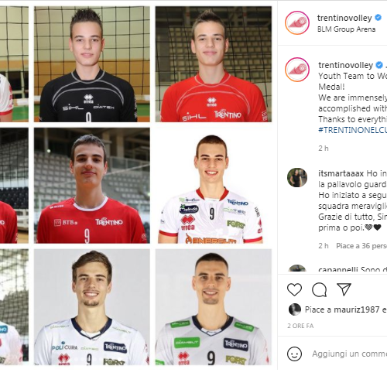The width and height of the screenshot is (387, 376).
Task: Open the BLM Group Arena location link
Action: pyautogui.click(x=346, y=29)
